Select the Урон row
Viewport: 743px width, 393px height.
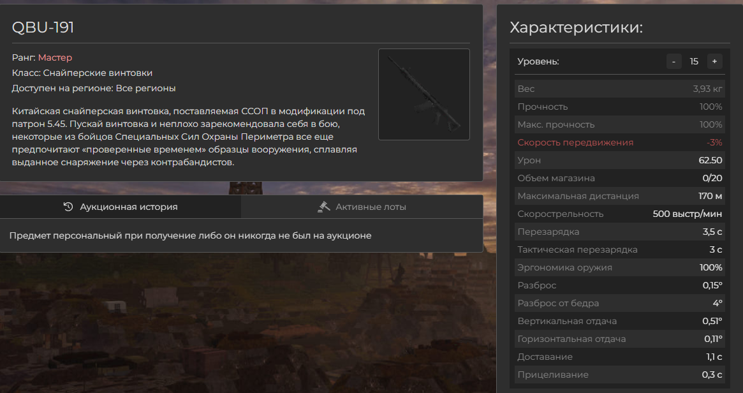[x=620, y=160]
